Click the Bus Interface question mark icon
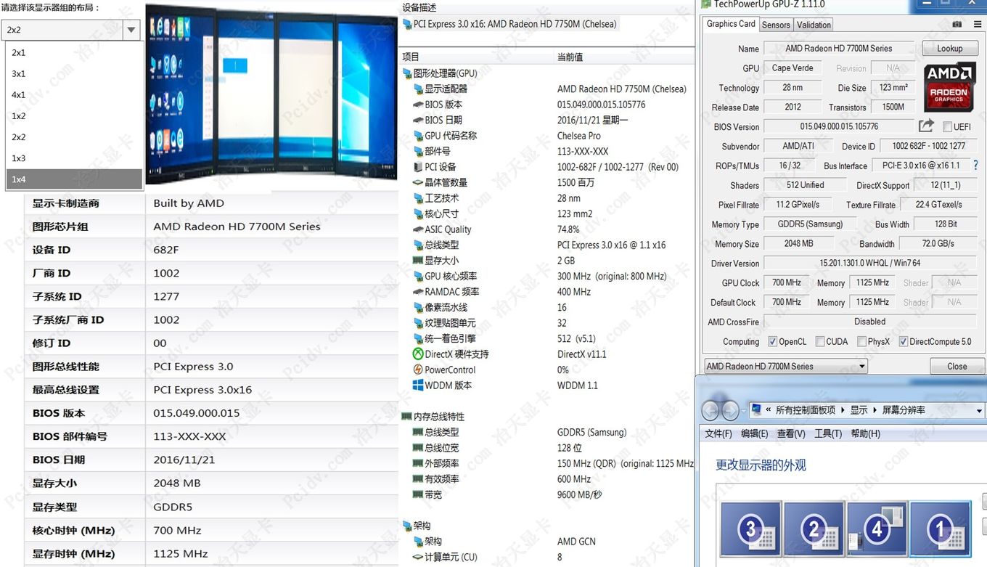The image size is (987, 567). coord(975,166)
